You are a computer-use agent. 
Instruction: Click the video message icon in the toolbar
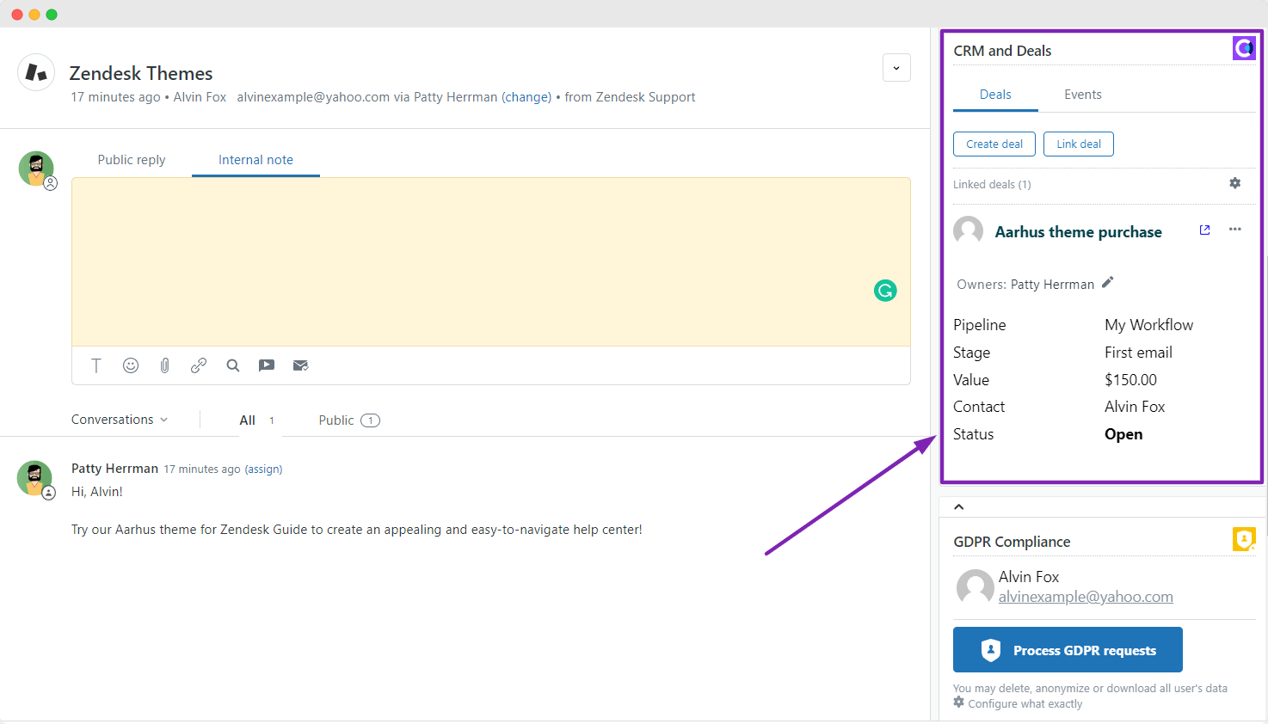tap(267, 365)
